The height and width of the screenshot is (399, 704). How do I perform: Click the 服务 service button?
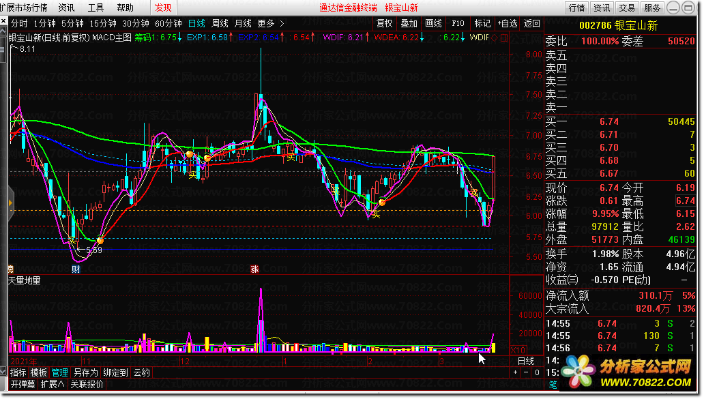pyautogui.click(x=652, y=8)
